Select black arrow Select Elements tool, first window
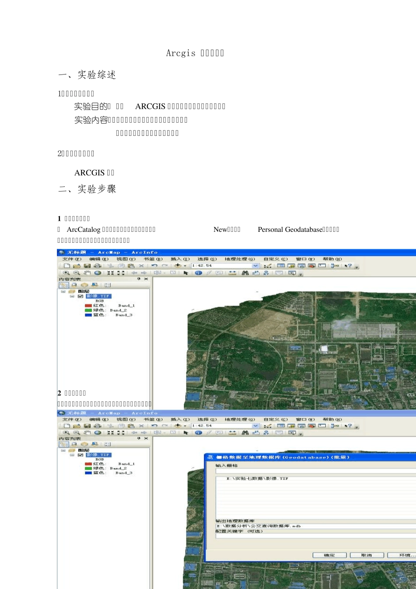Viewport: 416px width, 589px height. pyautogui.click(x=186, y=273)
